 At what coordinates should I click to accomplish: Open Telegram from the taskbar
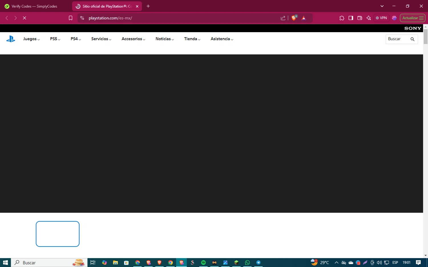click(x=258, y=262)
